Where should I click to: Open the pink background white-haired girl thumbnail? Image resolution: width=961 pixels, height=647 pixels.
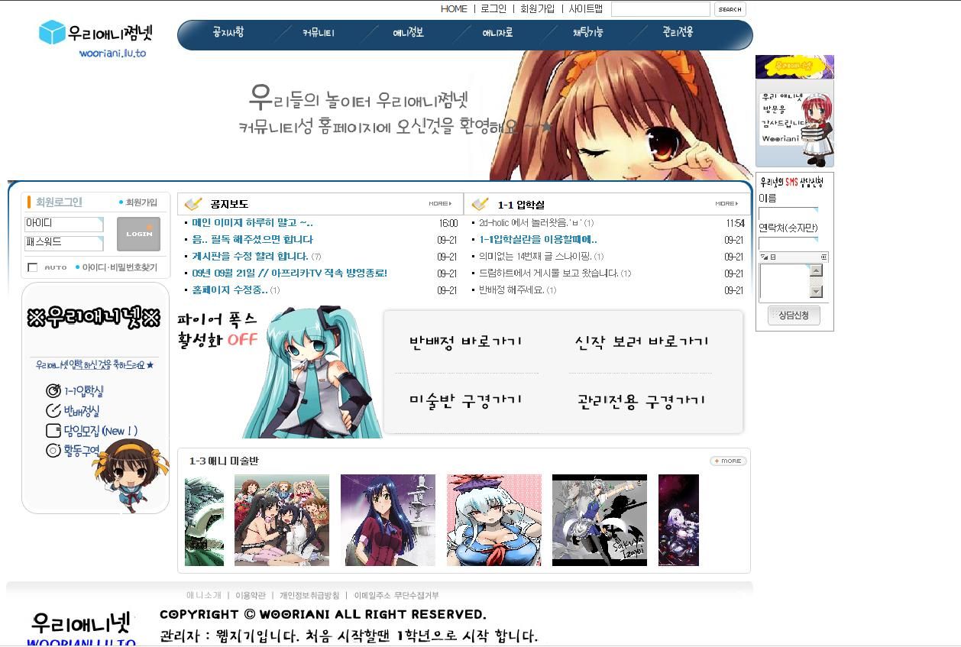pos(494,520)
